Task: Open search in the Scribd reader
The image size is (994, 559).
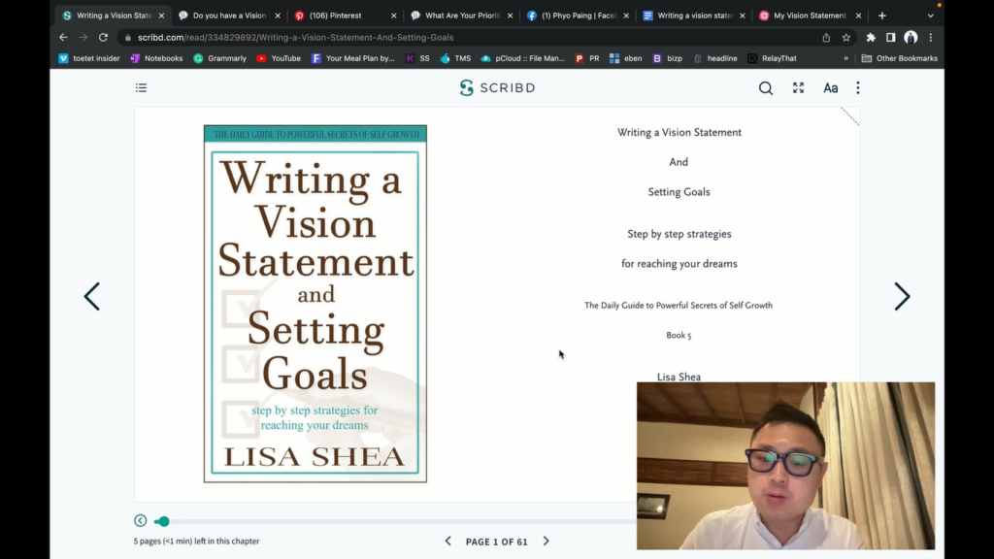Action: [x=766, y=88]
